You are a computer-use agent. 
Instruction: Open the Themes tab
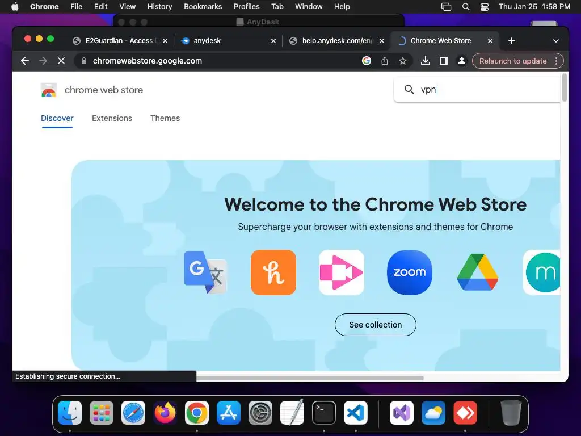tap(165, 118)
